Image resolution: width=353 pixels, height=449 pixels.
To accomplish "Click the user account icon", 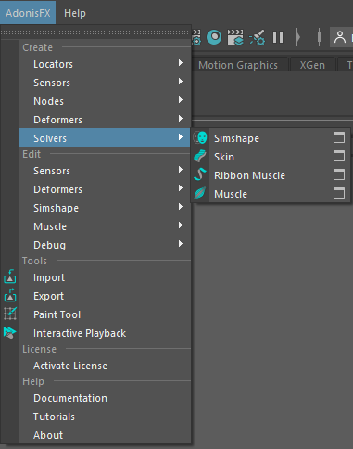I will point(340,37).
